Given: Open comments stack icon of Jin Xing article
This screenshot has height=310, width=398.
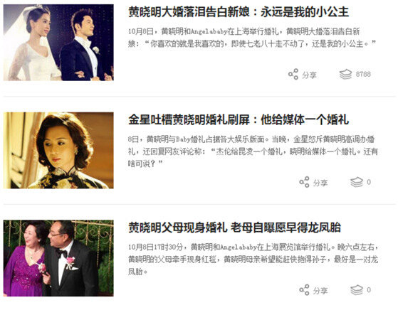Looking at the screenshot, I should click(357, 182).
